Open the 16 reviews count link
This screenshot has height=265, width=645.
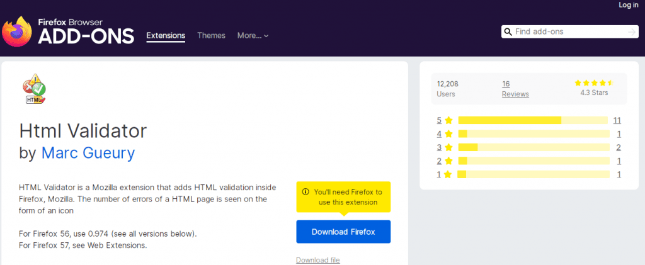point(506,84)
